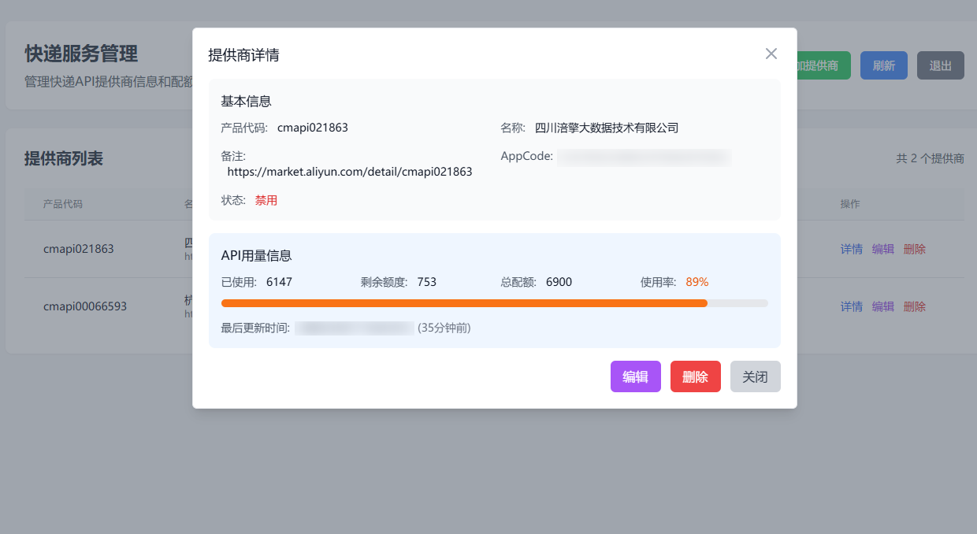Click the 退出 button
The image size is (977, 534).
pos(940,65)
